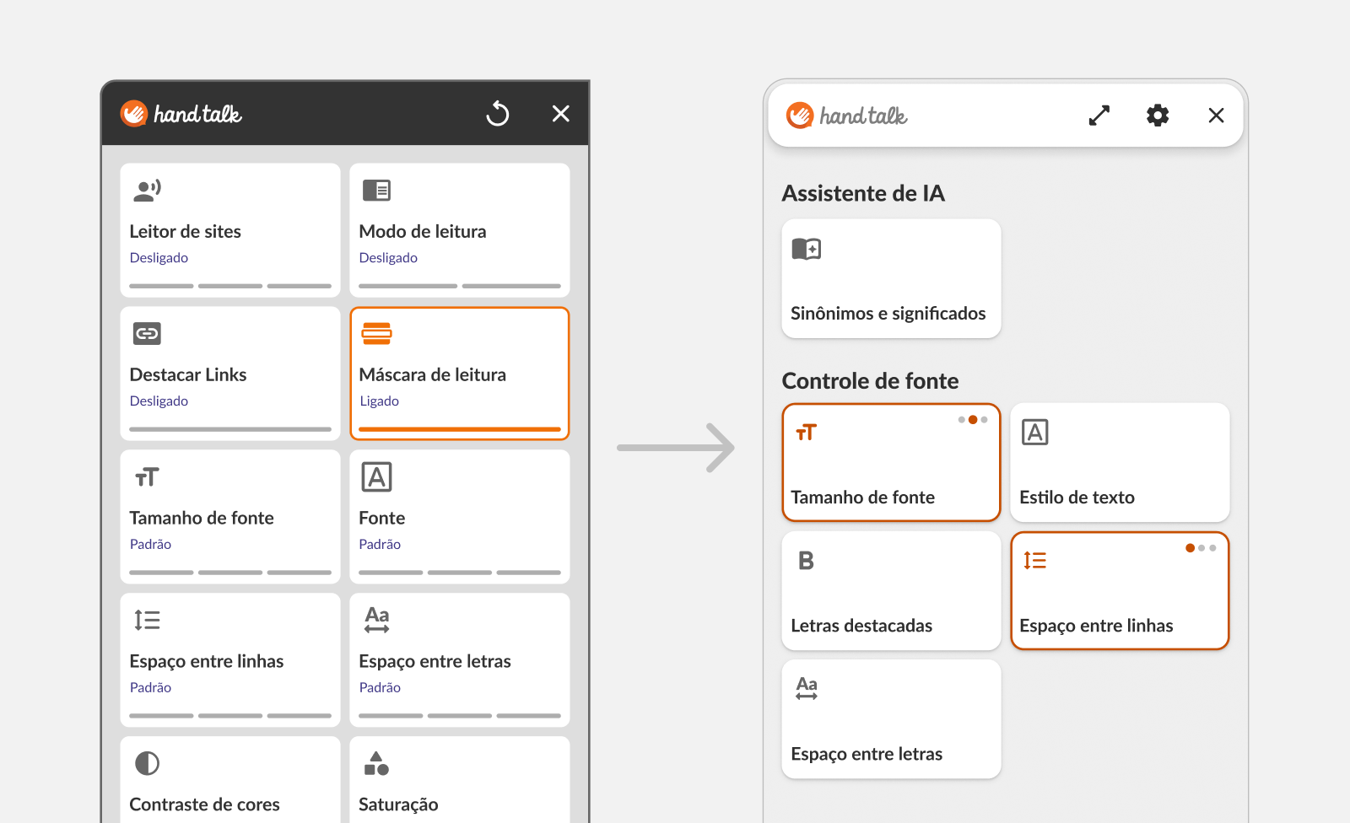Click the orange progress bar under Máscara de leitura

point(459,429)
